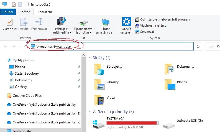Open recent locations dropdown arrow

20,46
